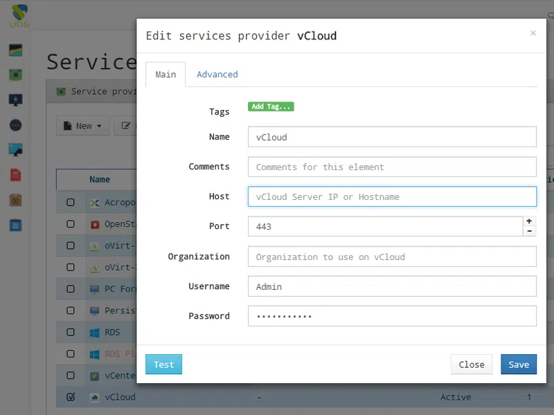This screenshot has height=415, width=554.
Task: Click the Add Tag... label
Action: click(271, 107)
